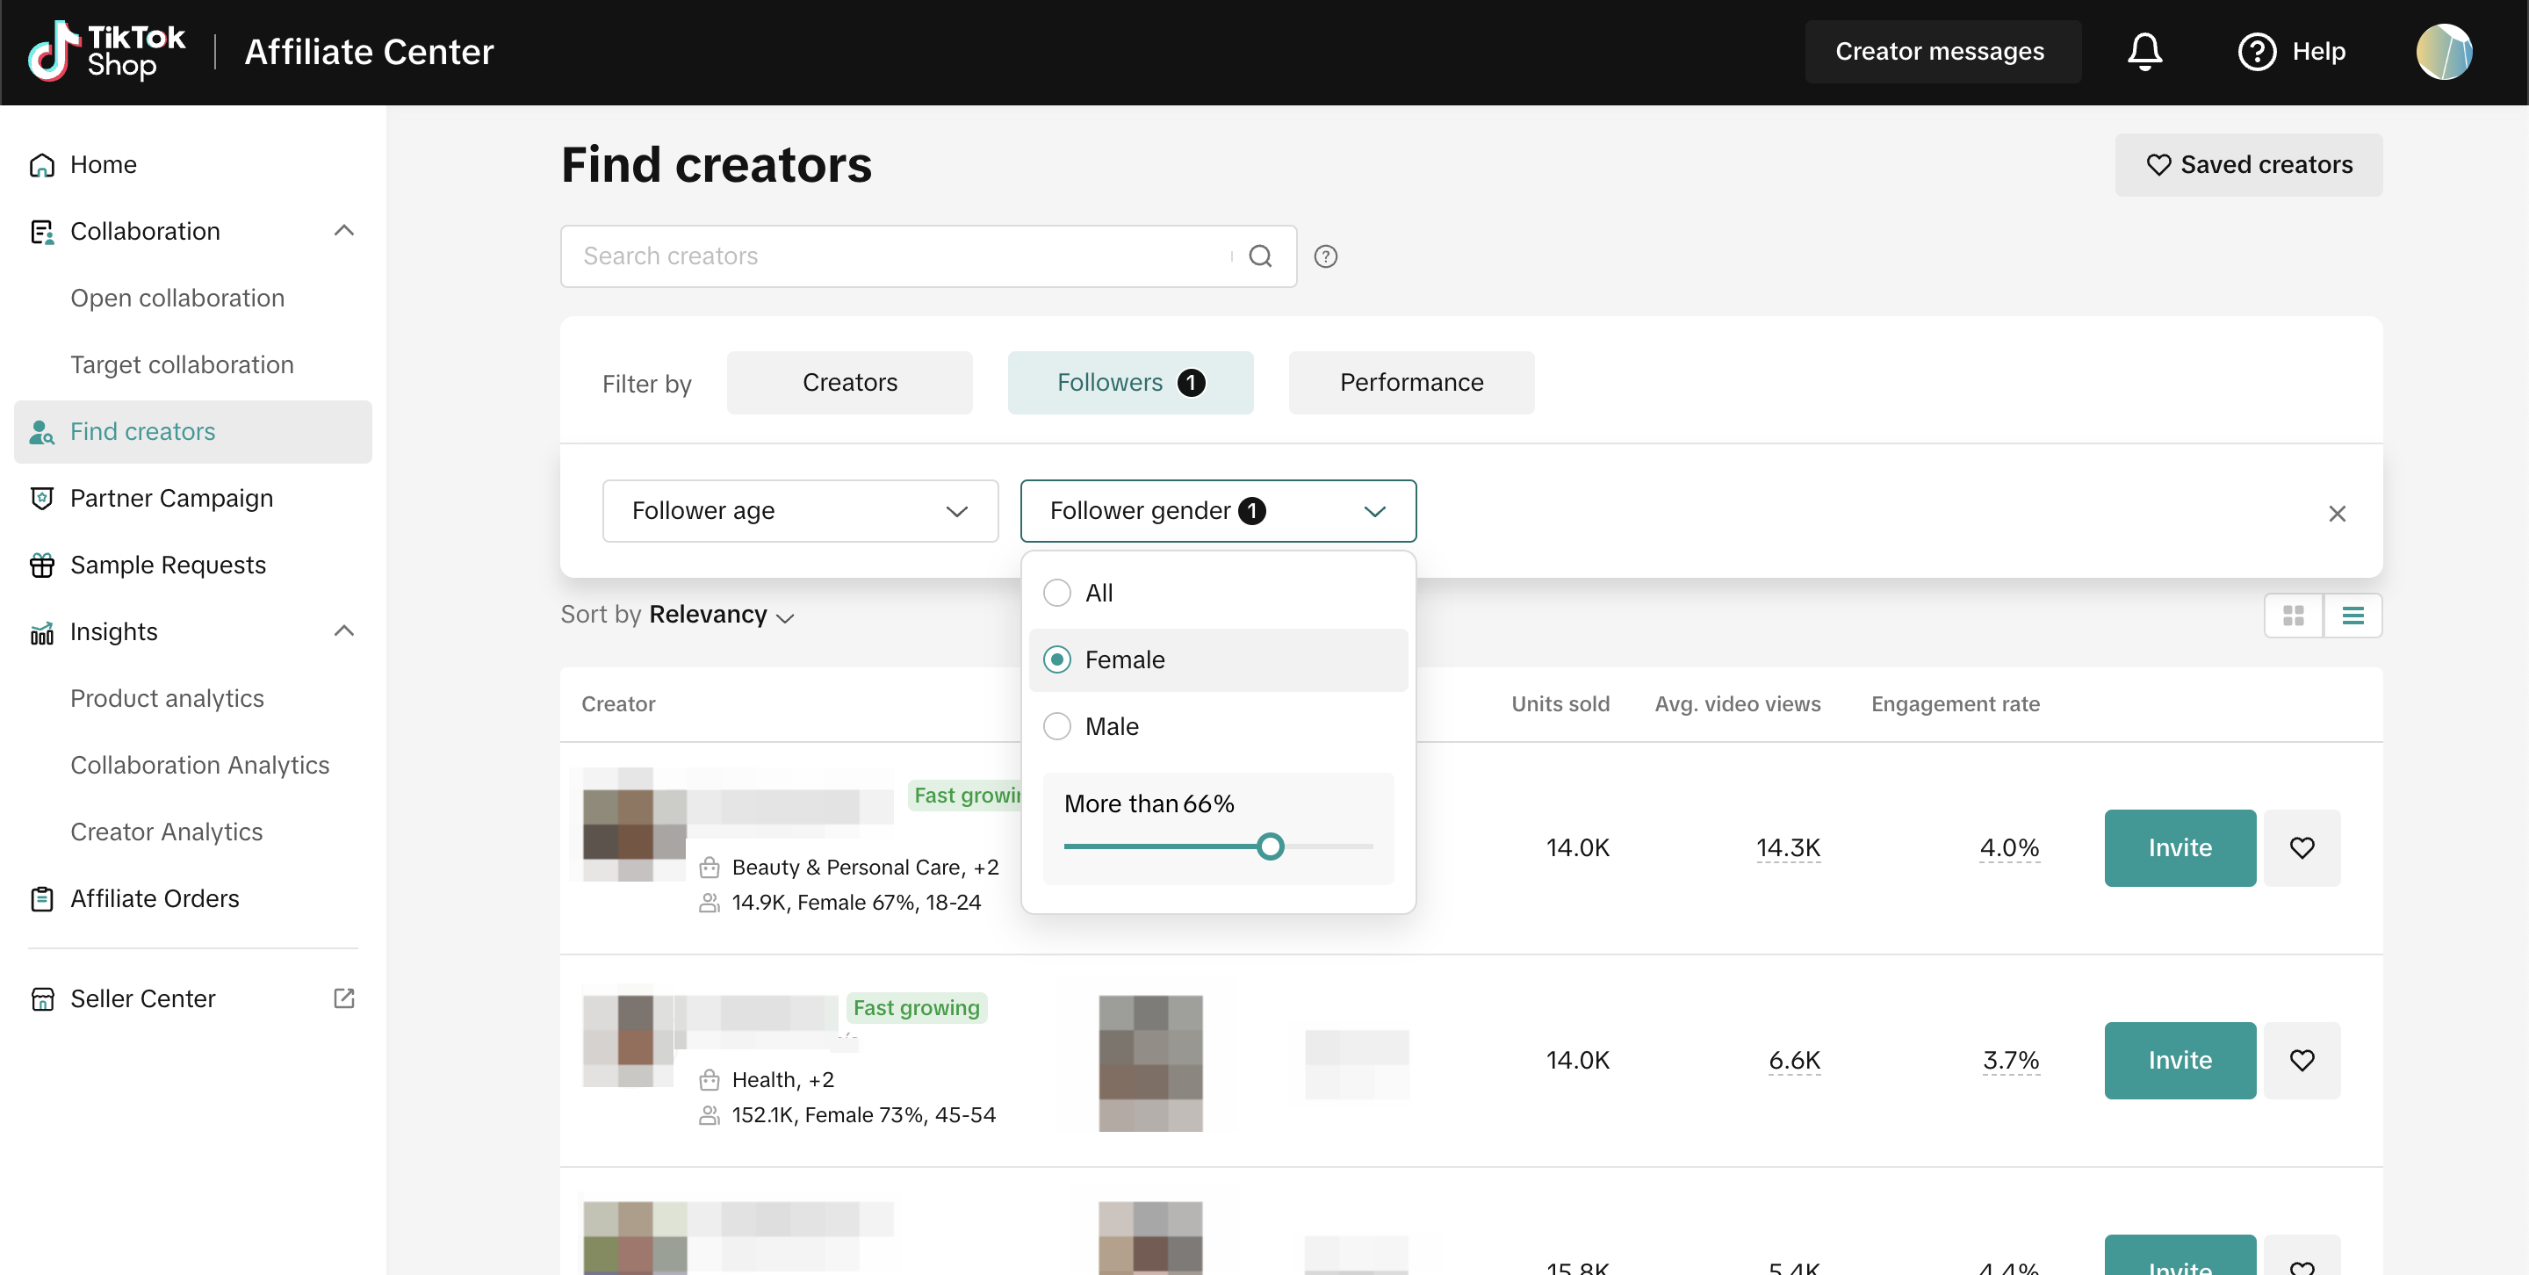
Task: Click the notification bell icon
Action: coord(2144,51)
